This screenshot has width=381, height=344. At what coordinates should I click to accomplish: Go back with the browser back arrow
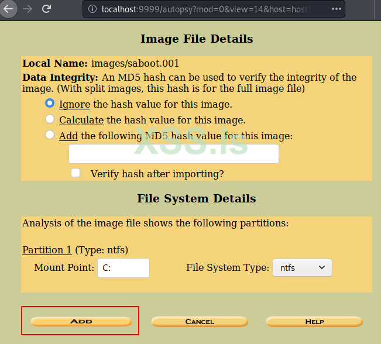[x=8, y=9]
